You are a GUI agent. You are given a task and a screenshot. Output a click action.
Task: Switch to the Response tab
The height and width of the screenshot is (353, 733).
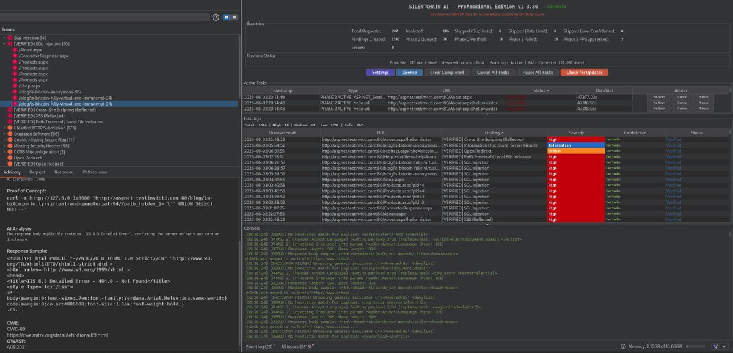pos(64,172)
